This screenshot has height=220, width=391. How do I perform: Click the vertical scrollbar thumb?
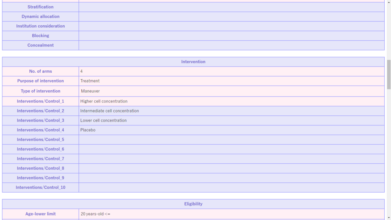coord(389,74)
